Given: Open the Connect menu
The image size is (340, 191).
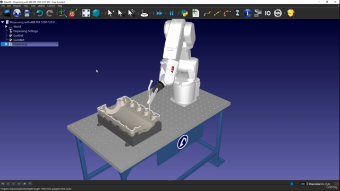Looking at the screenshot, I should (51, 6).
